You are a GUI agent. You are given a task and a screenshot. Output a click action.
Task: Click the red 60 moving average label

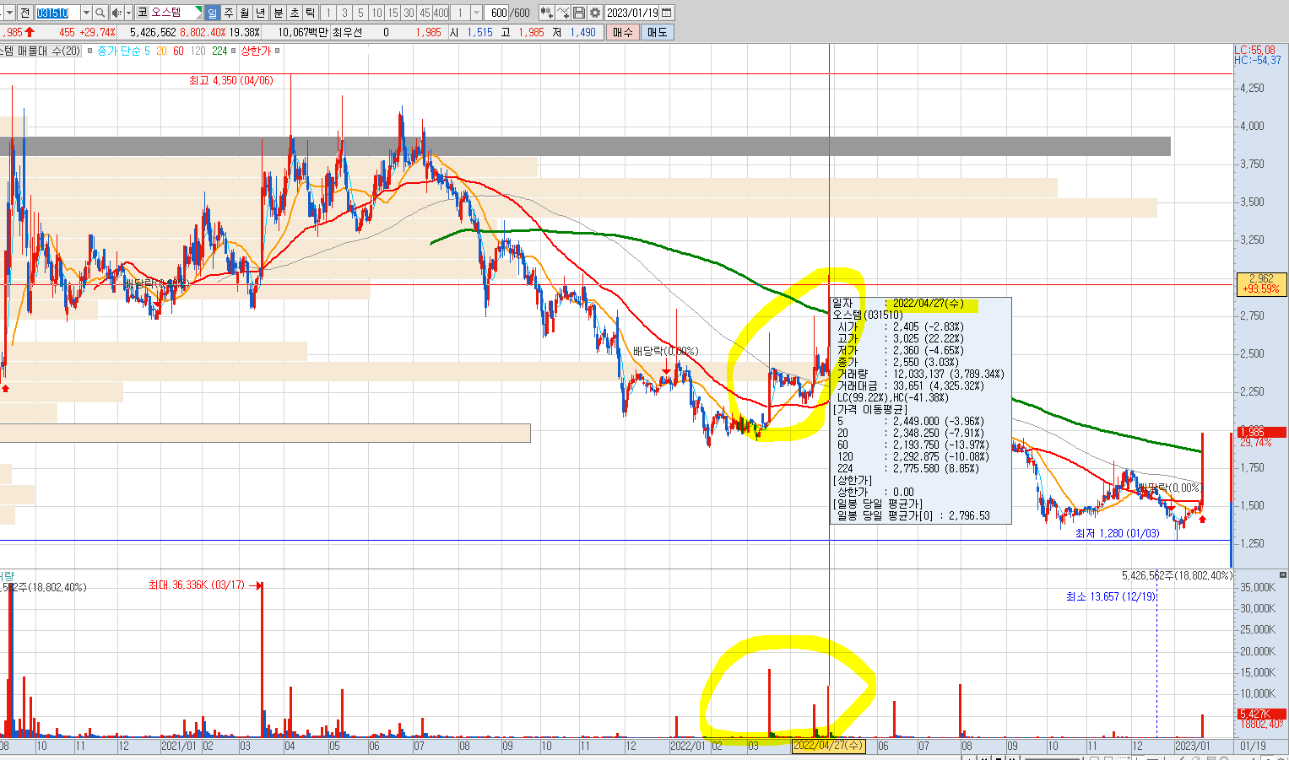click(178, 51)
